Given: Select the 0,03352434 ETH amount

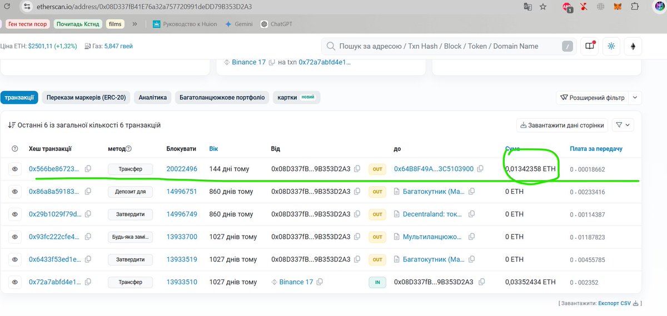Looking at the screenshot, I should (530, 282).
